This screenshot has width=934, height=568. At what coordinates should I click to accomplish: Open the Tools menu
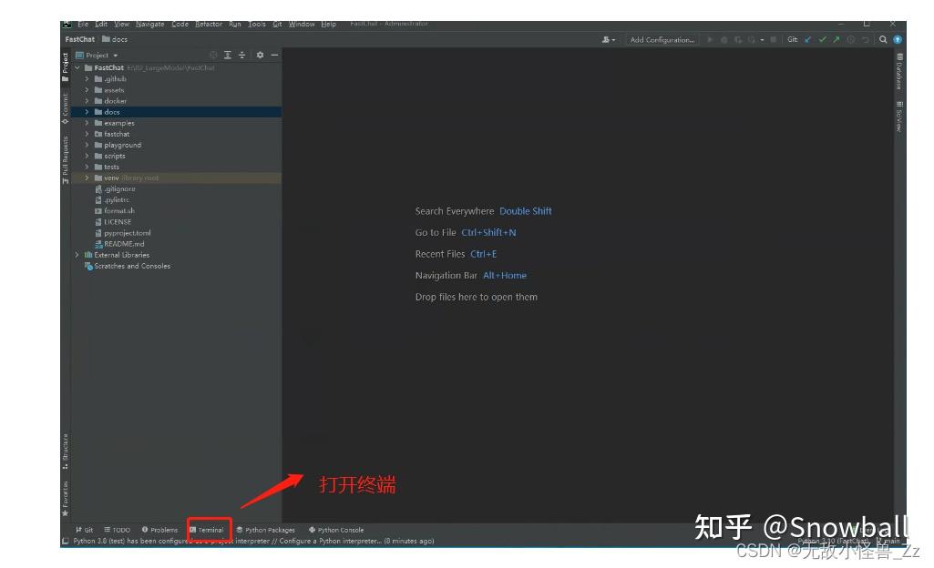[257, 24]
